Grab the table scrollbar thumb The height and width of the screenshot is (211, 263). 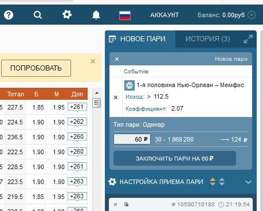point(97,103)
